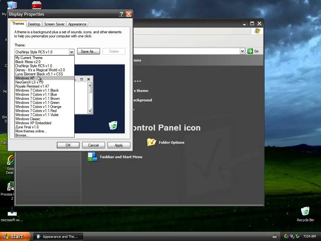Click the help question mark in Display Properties

121,14
